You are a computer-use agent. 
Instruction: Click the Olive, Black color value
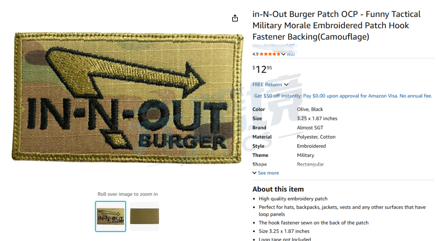(x=310, y=109)
